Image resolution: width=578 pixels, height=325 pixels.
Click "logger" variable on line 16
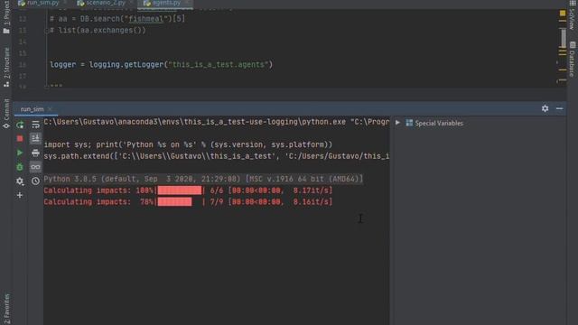(62, 64)
